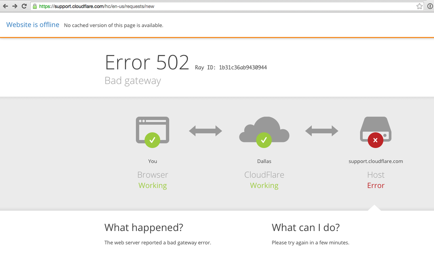Click the green 'Working' status under Browser
Viewport: 434px width, 256px height.
153,185
